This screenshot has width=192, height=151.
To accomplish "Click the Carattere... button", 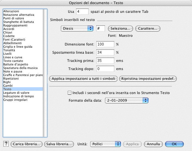I will [x=148, y=29].
